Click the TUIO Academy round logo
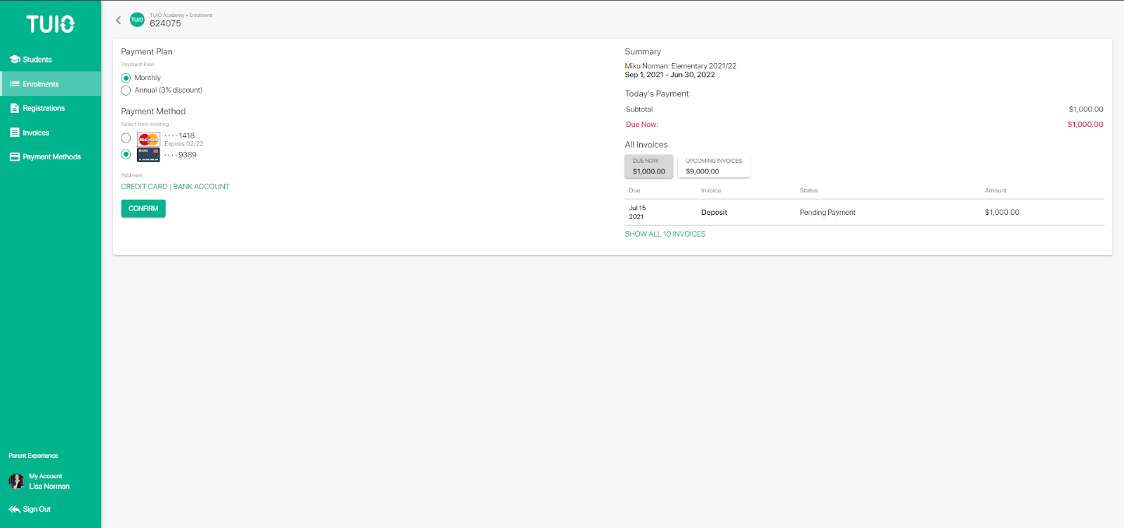The width and height of the screenshot is (1124, 528). pos(137,20)
